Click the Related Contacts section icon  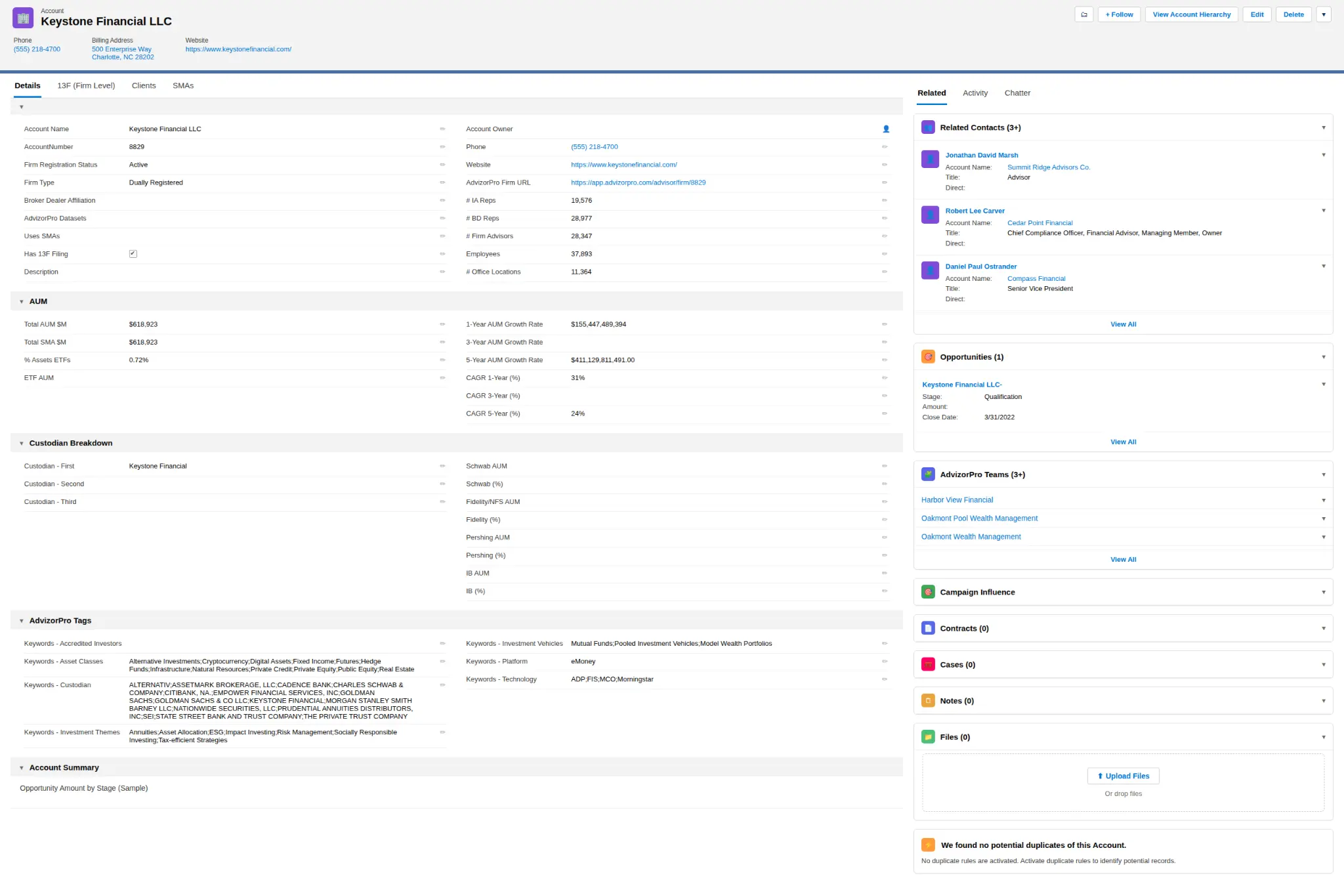click(928, 127)
